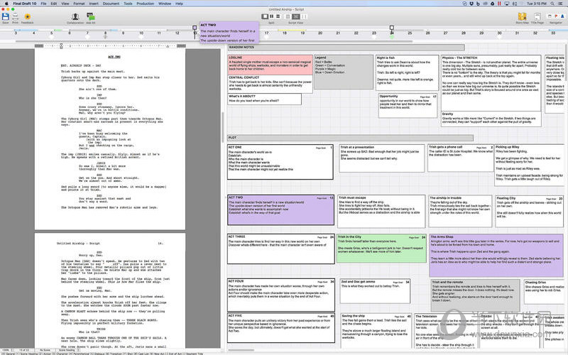Select the green Trish in the City card
The height and width of the screenshot is (355, 568).
(381, 248)
